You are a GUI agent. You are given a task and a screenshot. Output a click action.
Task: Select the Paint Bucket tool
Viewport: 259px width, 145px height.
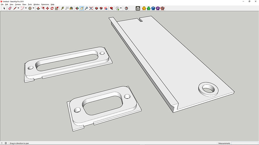click(71, 8)
